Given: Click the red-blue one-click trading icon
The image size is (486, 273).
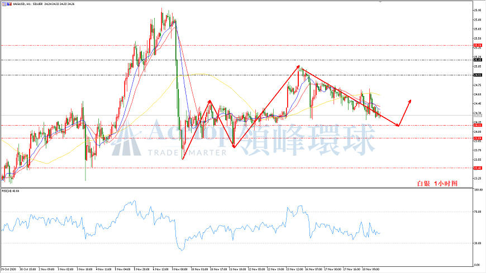Looking at the screenshot, I should (x=9, y=4).
